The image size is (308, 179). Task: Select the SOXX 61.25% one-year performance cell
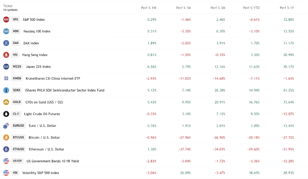(x=288, y=90)
